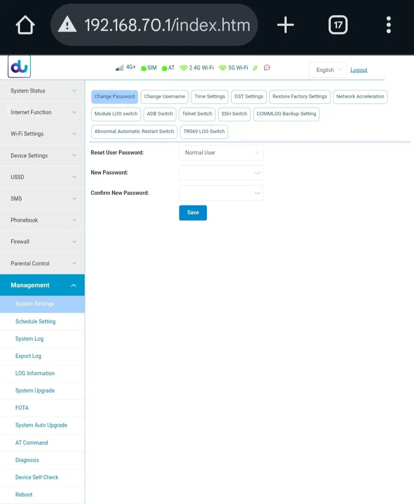Focus the Confirm New Password input field
Viewport: 414px width, 504px height.
click(221, 193)
